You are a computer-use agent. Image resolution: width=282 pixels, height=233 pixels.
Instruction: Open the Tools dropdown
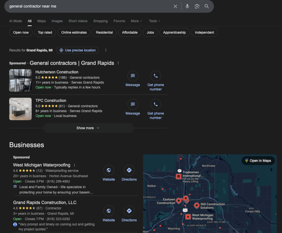154,21
